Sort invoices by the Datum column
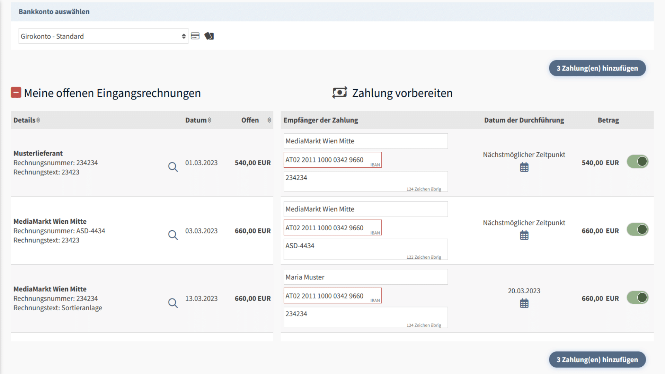665x374 pixels. click(x=198, y=120)
